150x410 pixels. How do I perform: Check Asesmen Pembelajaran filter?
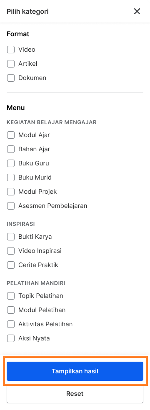coord(11,206)
